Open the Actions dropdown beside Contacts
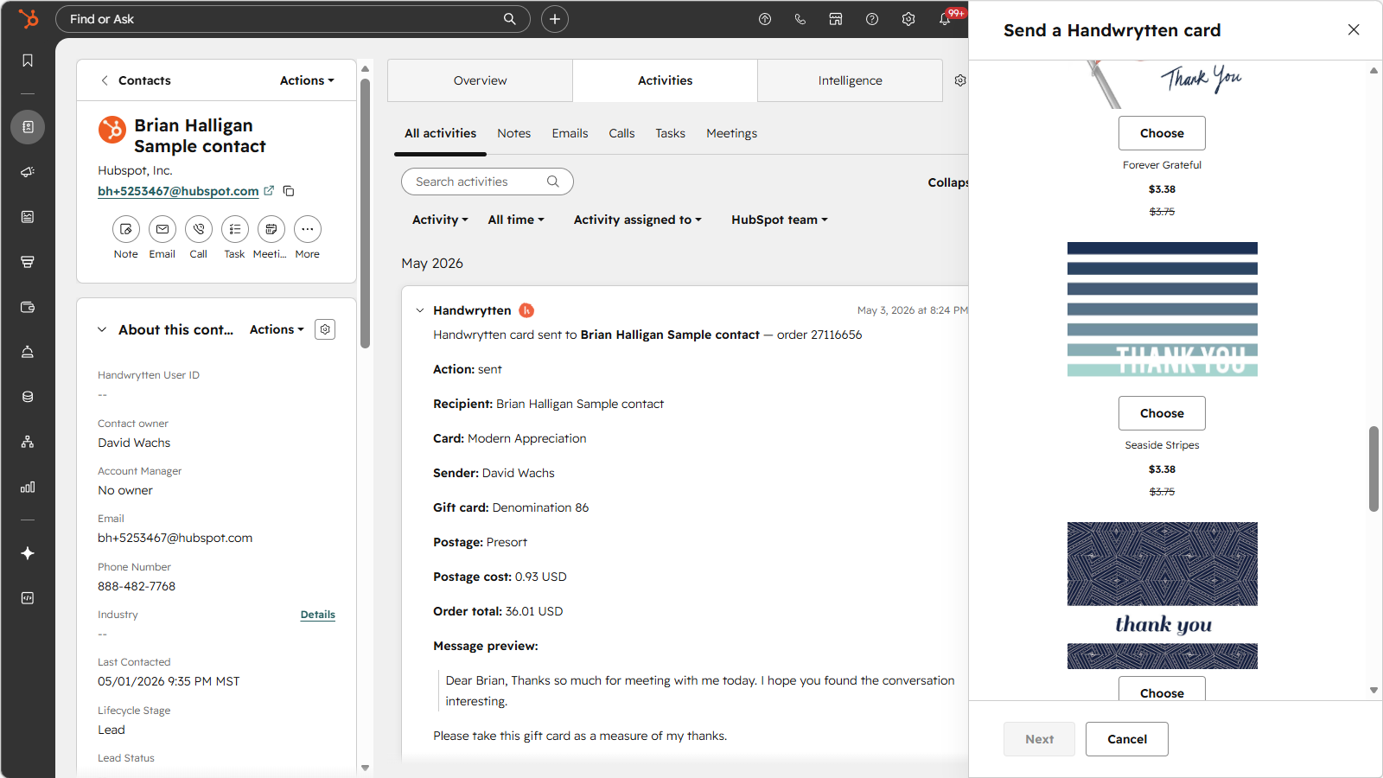 (x=307, y=80)
